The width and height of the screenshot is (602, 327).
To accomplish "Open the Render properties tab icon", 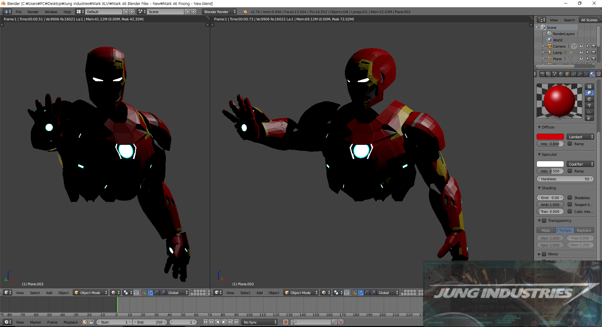I will click(x=542, y=74).
